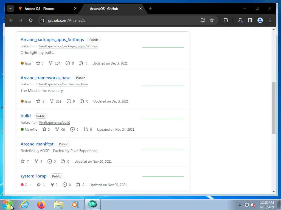
Task: Open PixelExperience/frameworks_base fork source
Action: pos(63,84)
